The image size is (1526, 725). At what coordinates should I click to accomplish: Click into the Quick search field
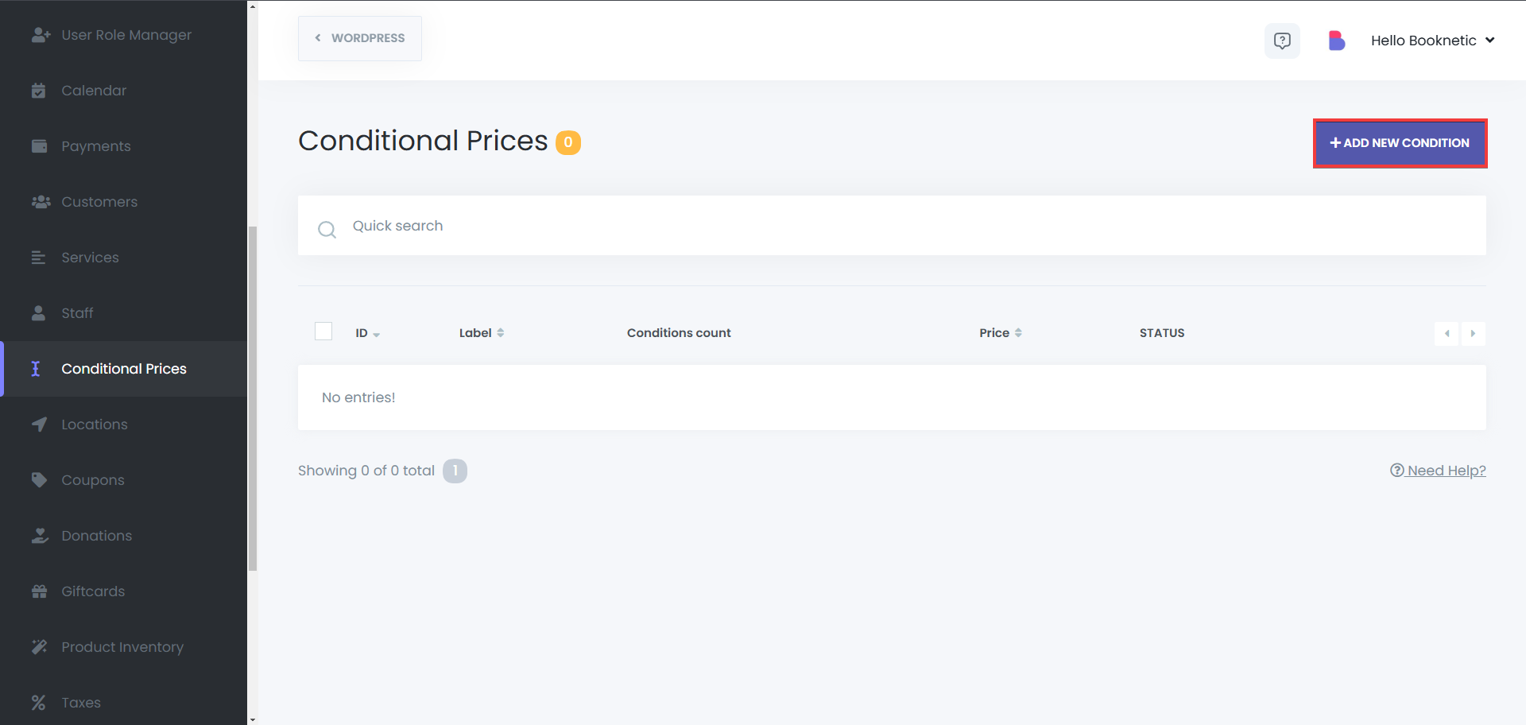(874, 226)
